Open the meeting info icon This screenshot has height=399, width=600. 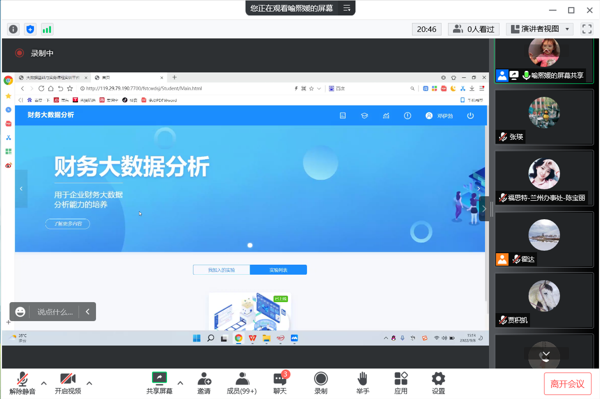tap(13, 29)
